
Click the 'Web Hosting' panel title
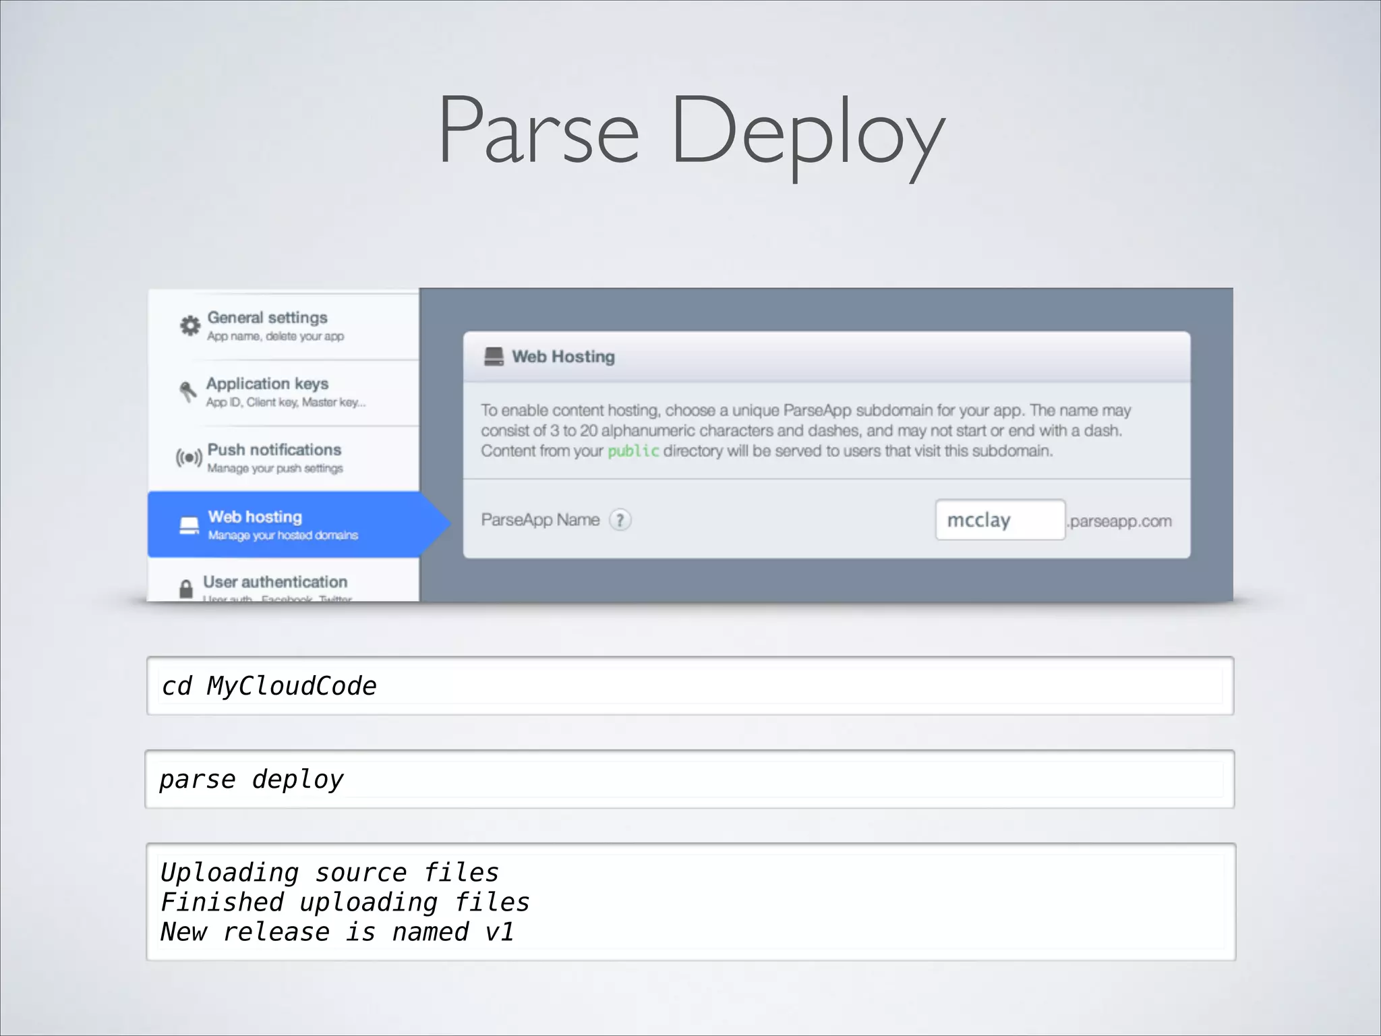pos(563,357)
